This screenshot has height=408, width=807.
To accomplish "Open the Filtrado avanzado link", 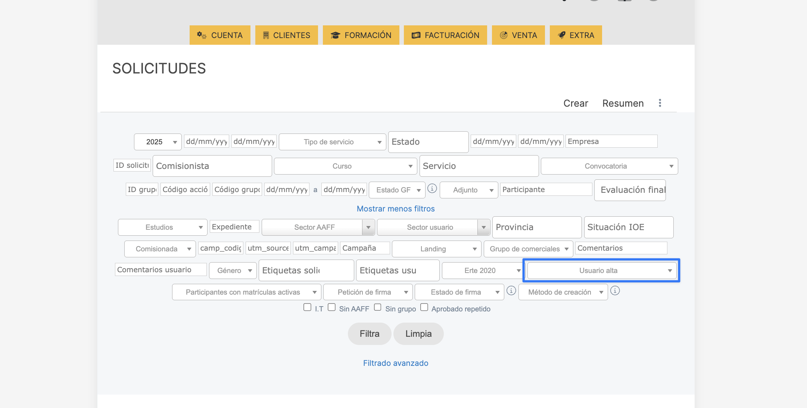I will [x=396, y=363].
